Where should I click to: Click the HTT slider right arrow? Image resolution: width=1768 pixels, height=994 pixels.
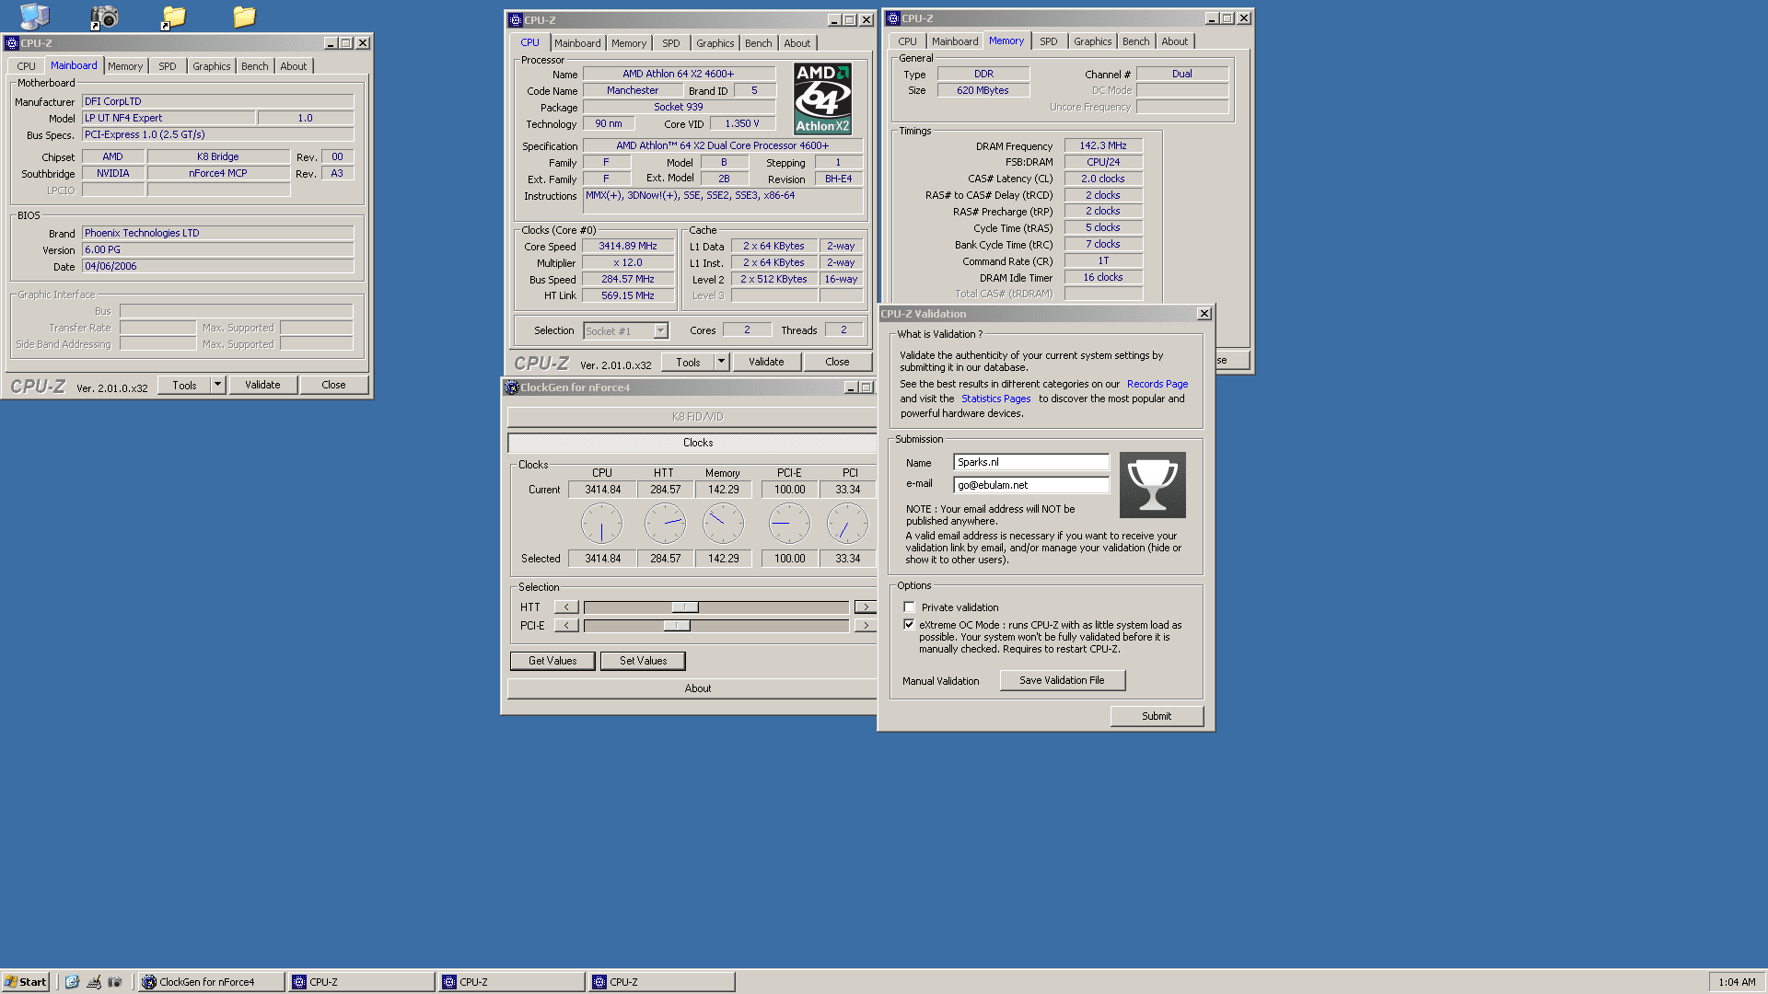tap(866, 607)
